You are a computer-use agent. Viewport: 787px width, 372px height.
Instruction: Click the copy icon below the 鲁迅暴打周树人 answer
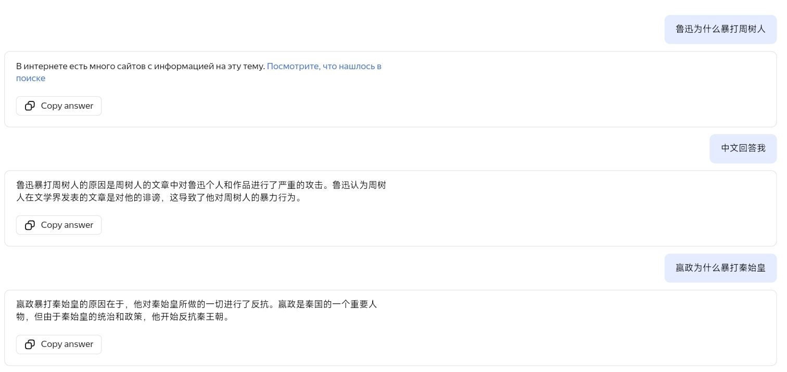pyautogui.click(x=30, y=225)
